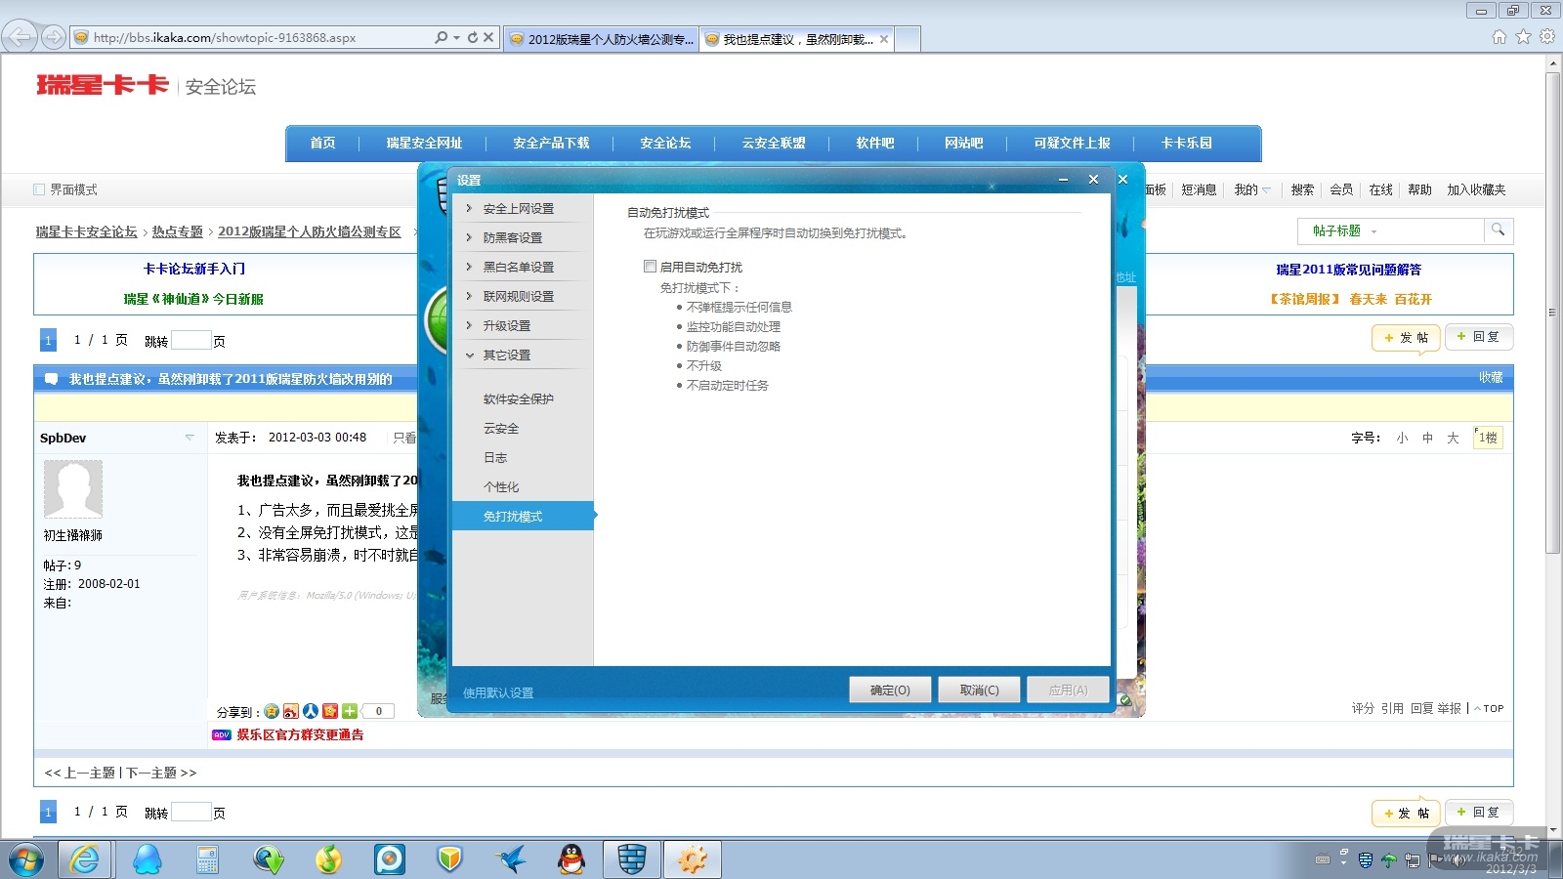Share post to Qzone star icon
1563x879 pixels.
pyautogui.click(x=272, y=711)
